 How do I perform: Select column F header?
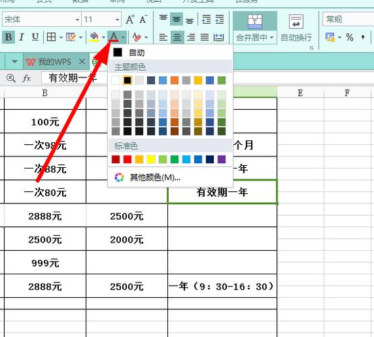347,92
